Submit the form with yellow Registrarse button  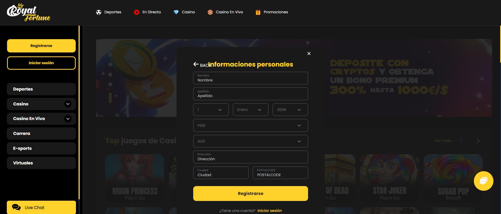[251, 193]
